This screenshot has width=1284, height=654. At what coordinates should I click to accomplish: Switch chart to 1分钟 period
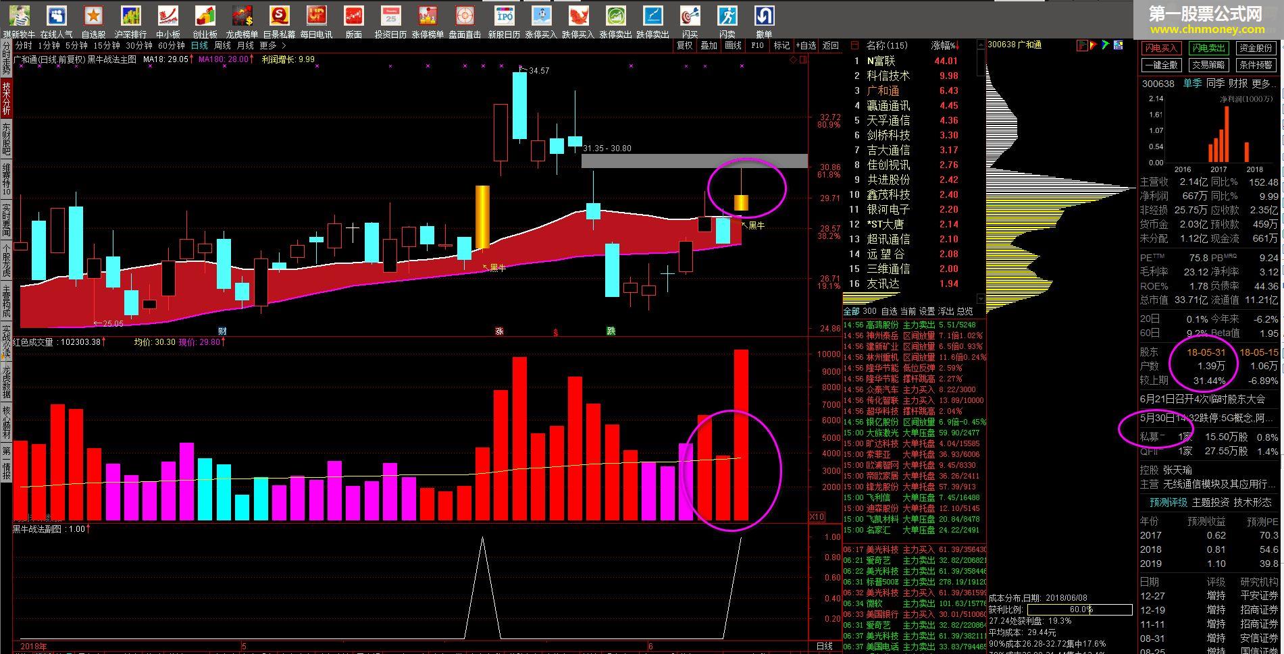click(49, 45)
